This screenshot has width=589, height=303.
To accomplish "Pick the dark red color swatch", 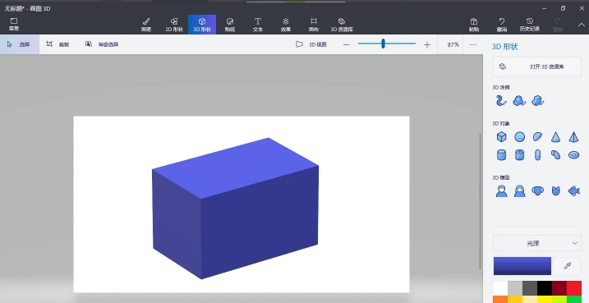I will click(559, 288).
